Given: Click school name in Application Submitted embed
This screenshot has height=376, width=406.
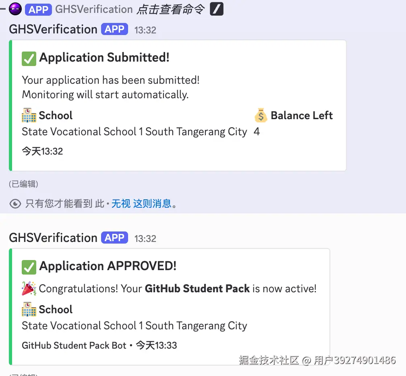Looking at the screenshot, I should pos(135,132).
